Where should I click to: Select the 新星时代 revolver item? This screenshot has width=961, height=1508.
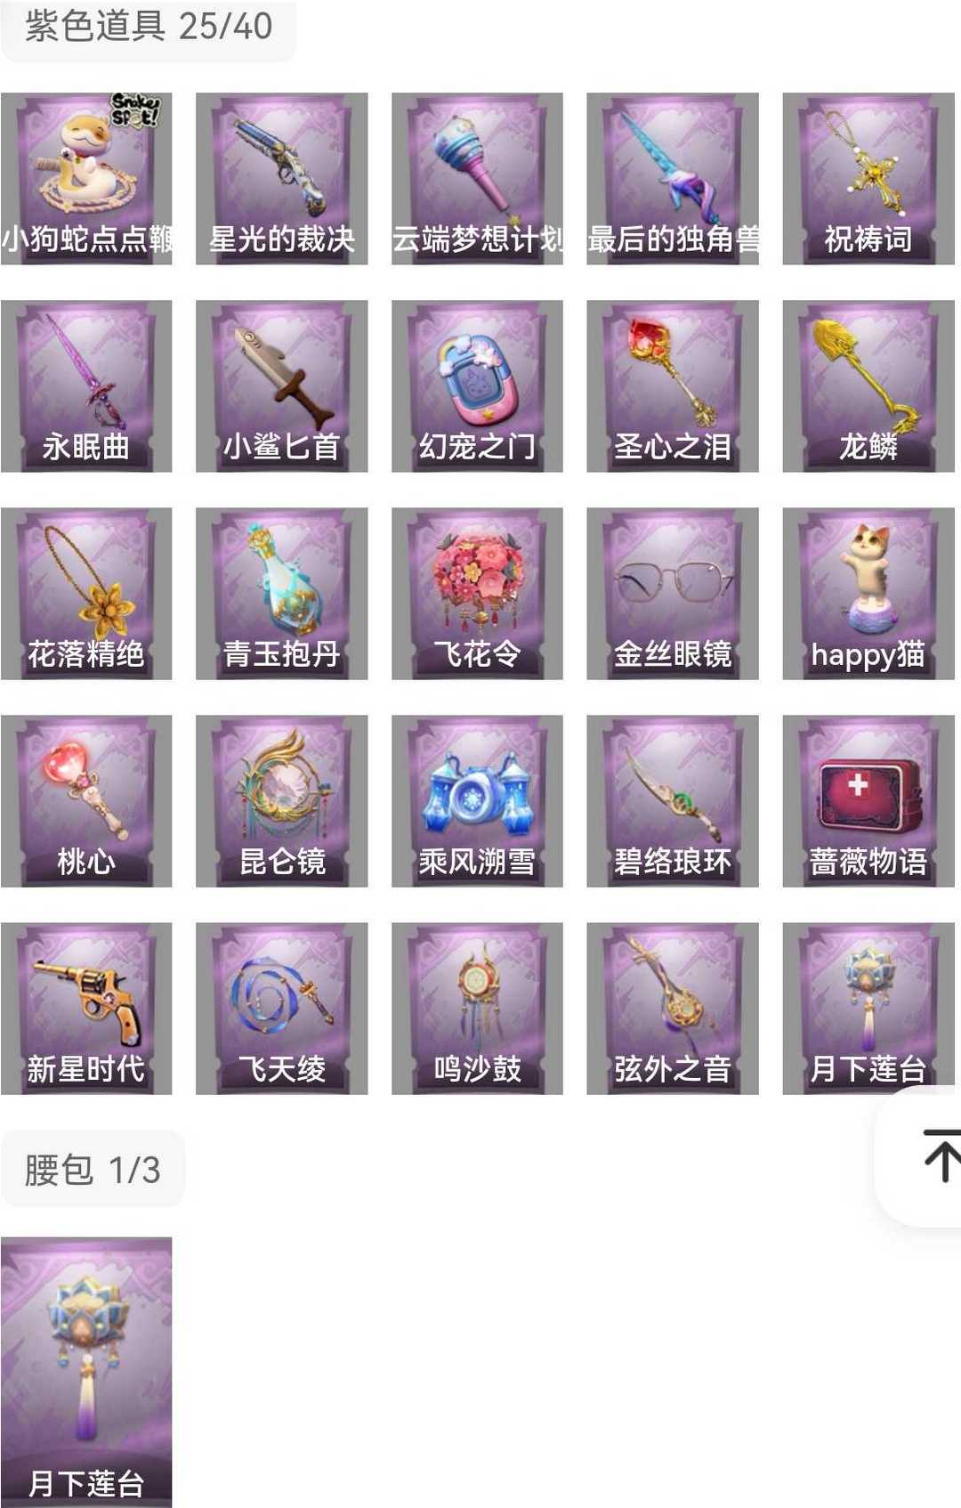tap(86, 1008)
